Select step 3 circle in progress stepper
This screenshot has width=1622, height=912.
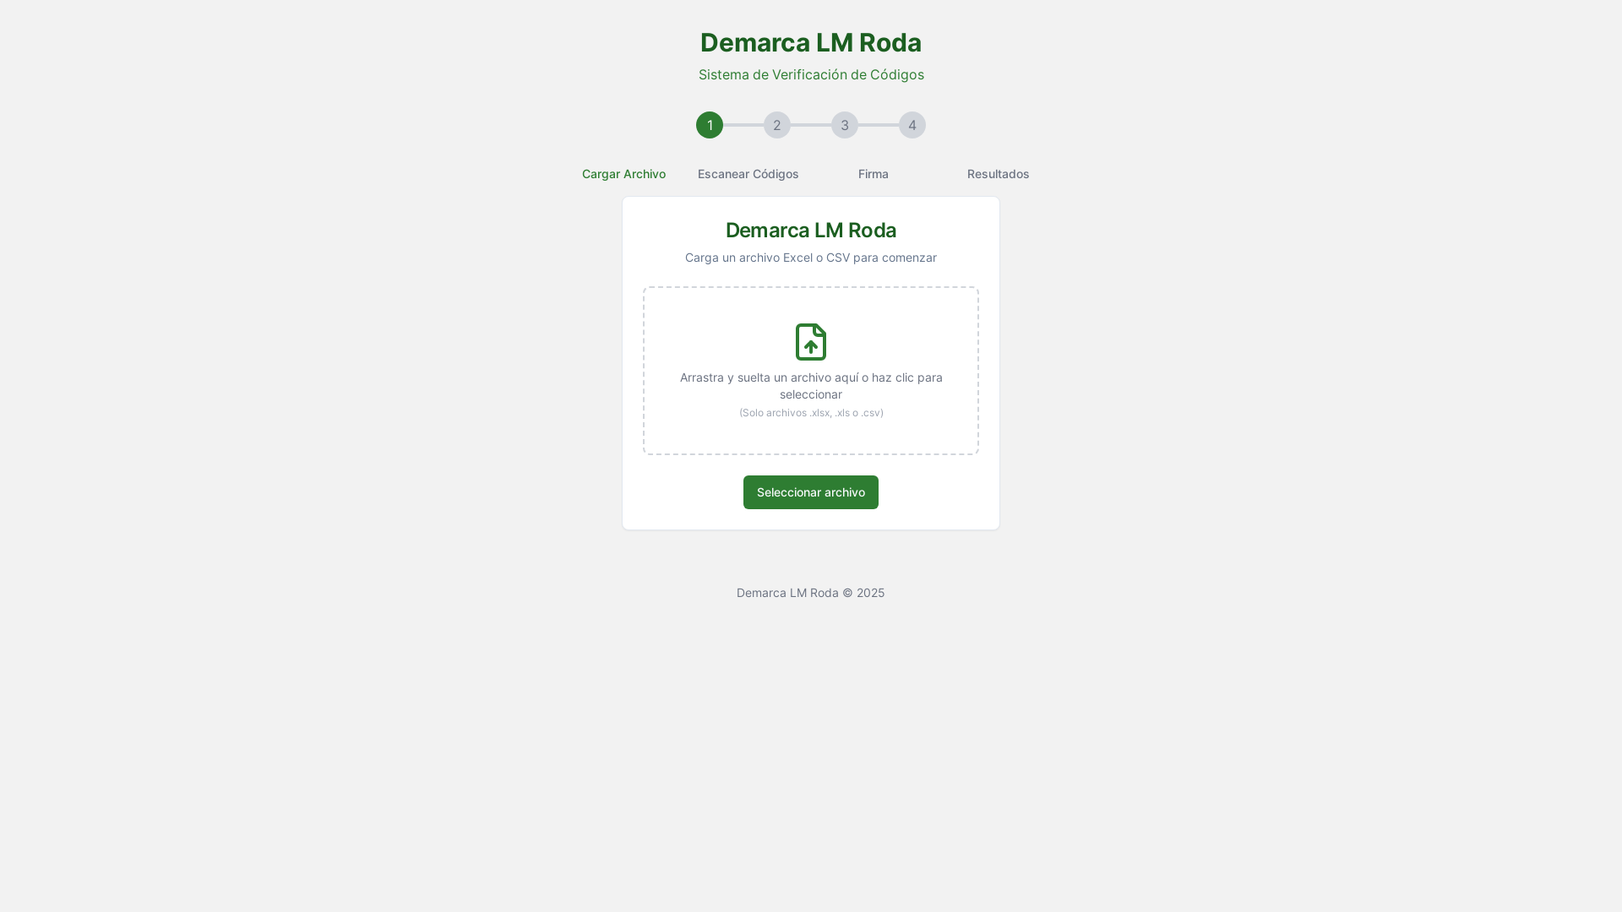845,125
